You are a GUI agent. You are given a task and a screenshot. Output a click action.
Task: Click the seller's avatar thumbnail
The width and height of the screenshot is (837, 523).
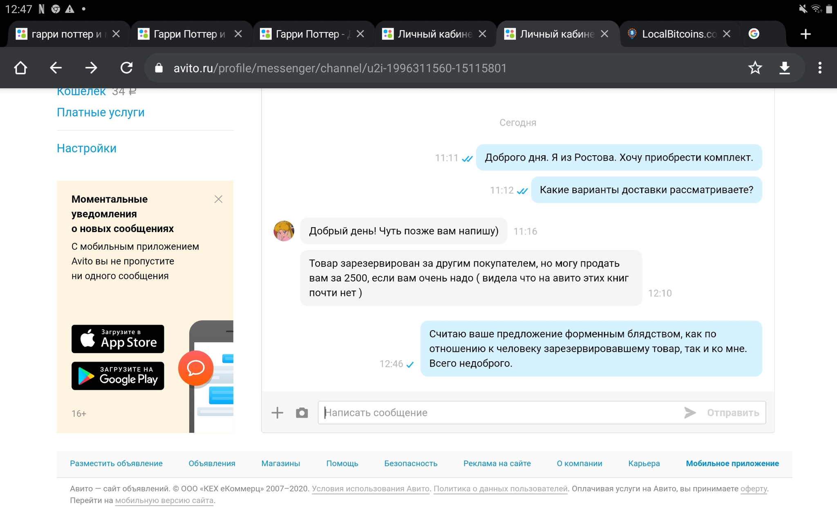tap(284, 231)
